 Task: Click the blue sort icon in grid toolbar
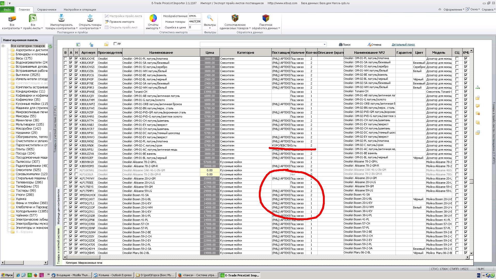tap(91, 44)
